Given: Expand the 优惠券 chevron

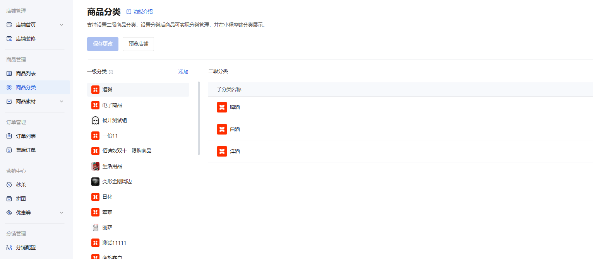Looking at the screenshot, I should 62,213.
